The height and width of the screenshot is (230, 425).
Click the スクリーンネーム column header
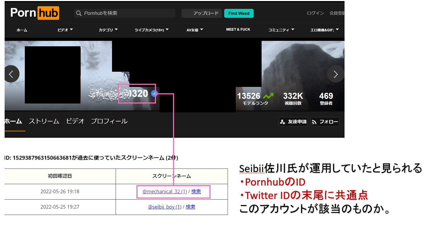(172, 176)
